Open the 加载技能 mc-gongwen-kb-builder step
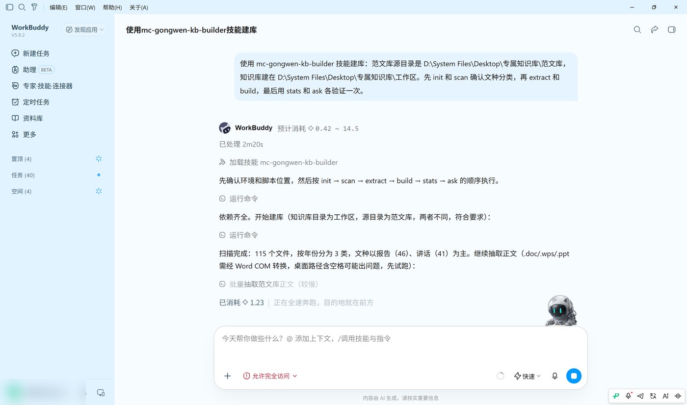687x405 pixels. (278, 162)
